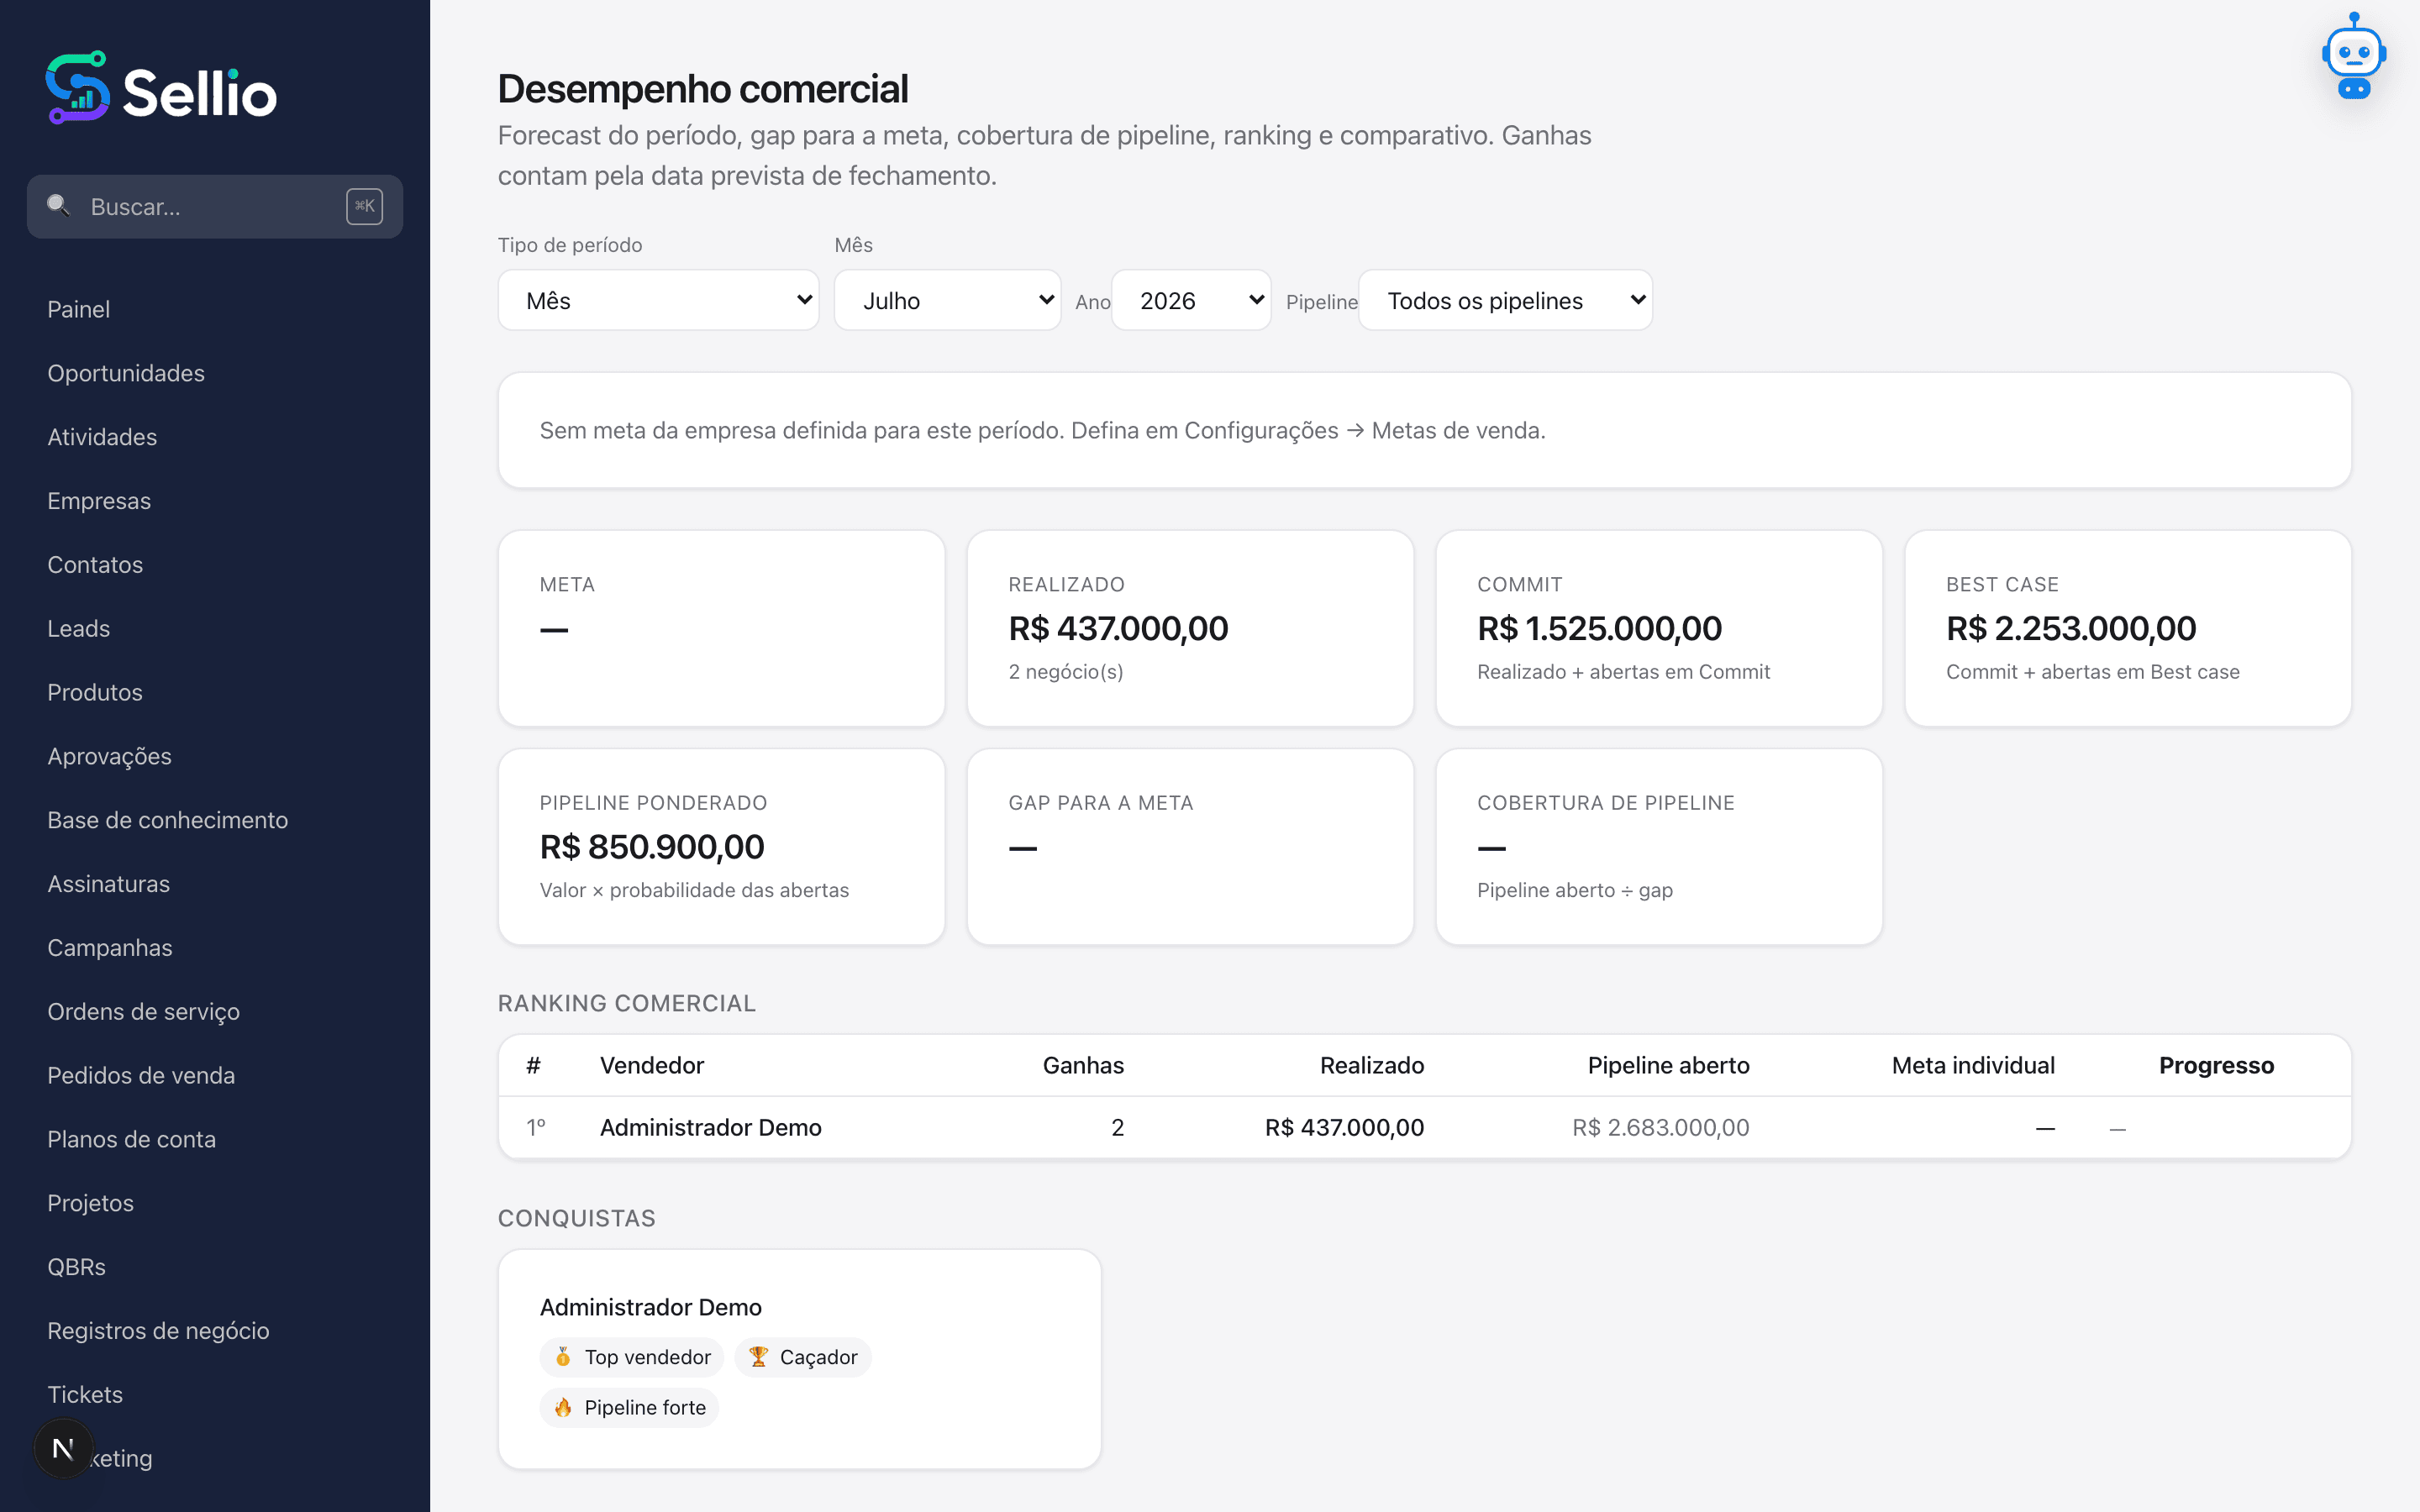This screenshot has width=2420, height=1512.
Task: Click the Sem meta da empresa notice text
Action: click(x=1042, y=430)
